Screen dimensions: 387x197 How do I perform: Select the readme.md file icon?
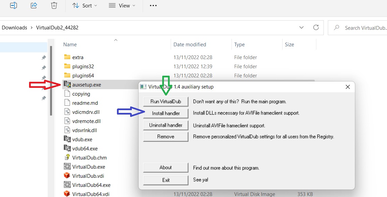pos(67,103)
